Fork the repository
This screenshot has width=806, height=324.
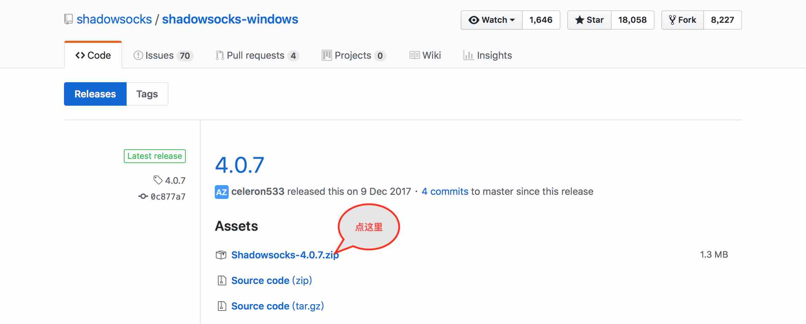(683, 20)
